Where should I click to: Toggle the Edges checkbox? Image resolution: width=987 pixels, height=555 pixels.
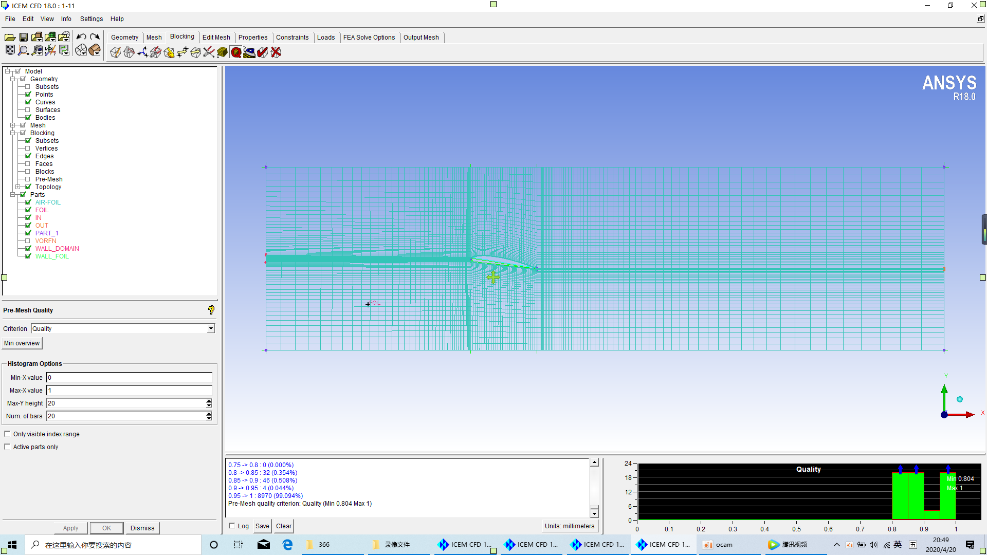click(x=28, y=156)
